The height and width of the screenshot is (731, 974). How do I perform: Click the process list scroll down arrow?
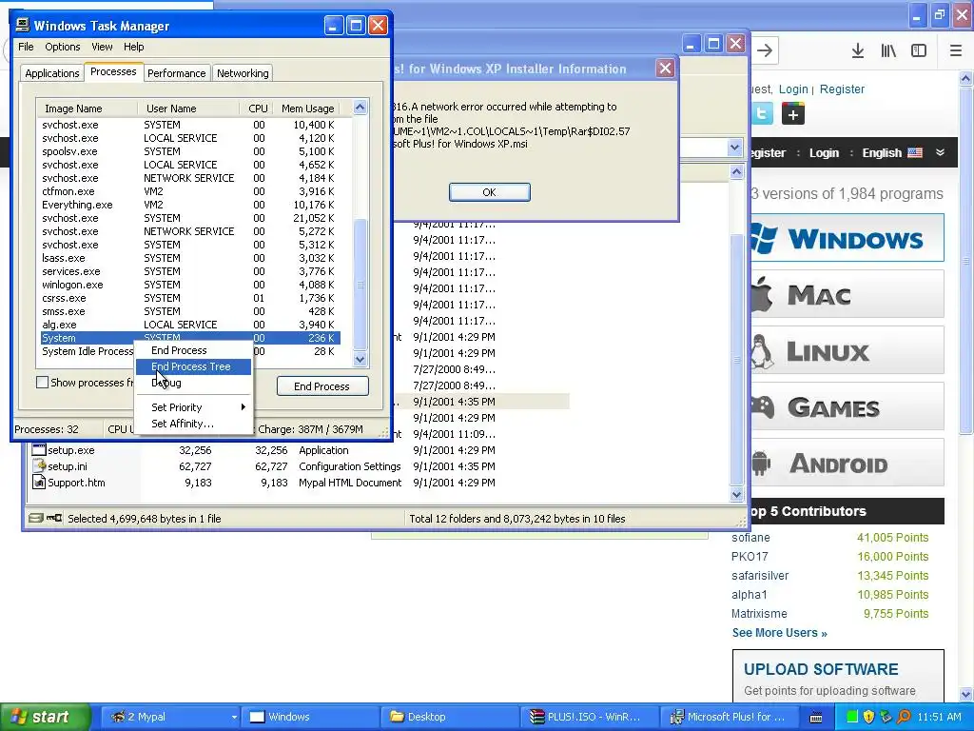(360, 359)
